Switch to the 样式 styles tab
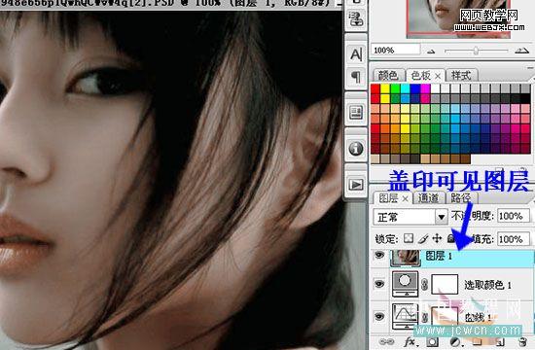 click(461, 75)
